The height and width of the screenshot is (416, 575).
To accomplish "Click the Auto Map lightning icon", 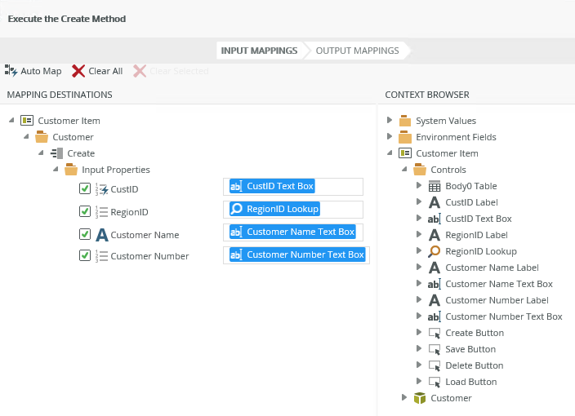I will [11, 71].
